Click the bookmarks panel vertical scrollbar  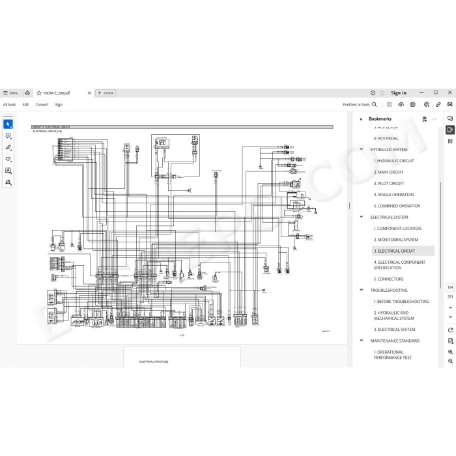coord(440,236)
